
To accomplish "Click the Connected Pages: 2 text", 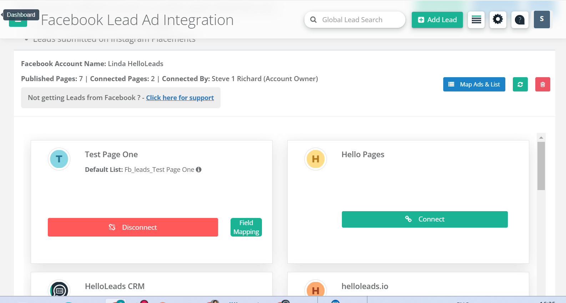I will point(122,79).
